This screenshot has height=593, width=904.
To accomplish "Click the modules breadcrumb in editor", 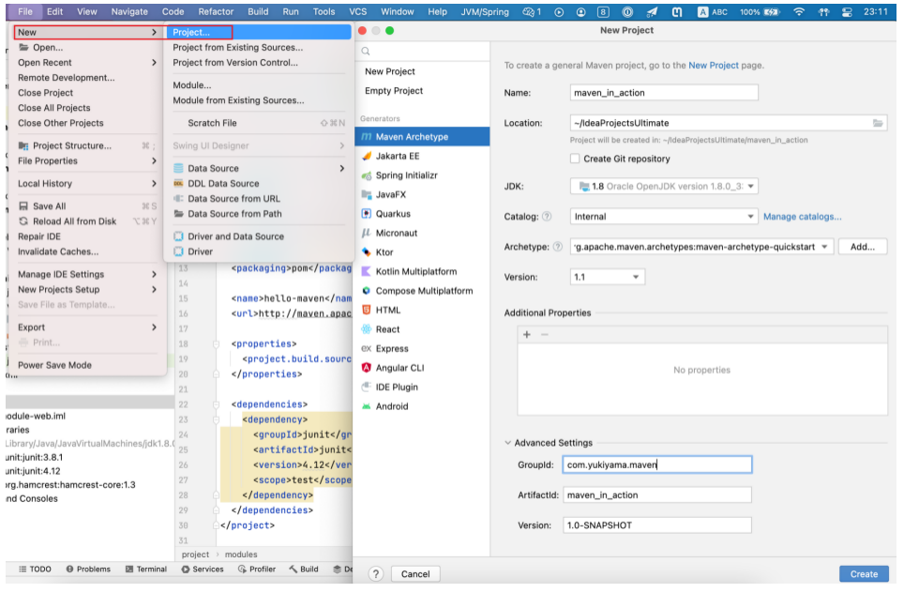I will pyautogui.click(x=241, y=555).
